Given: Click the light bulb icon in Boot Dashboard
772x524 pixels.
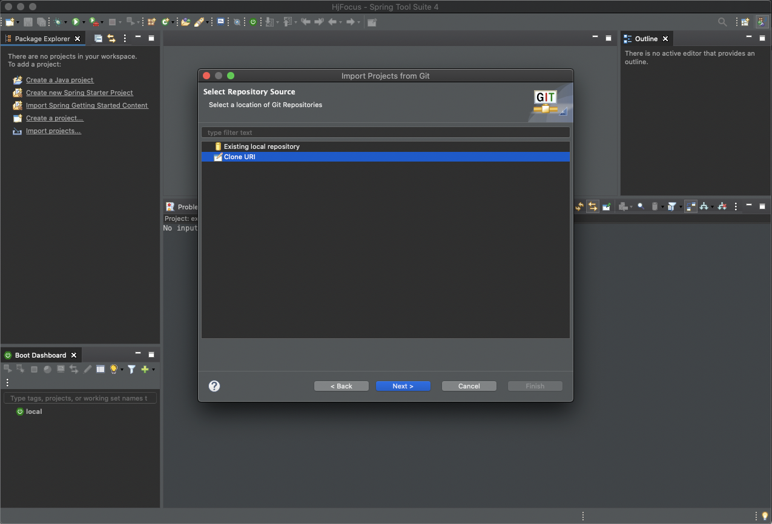Looking at the screenshot, I should (x=113, y=369).
